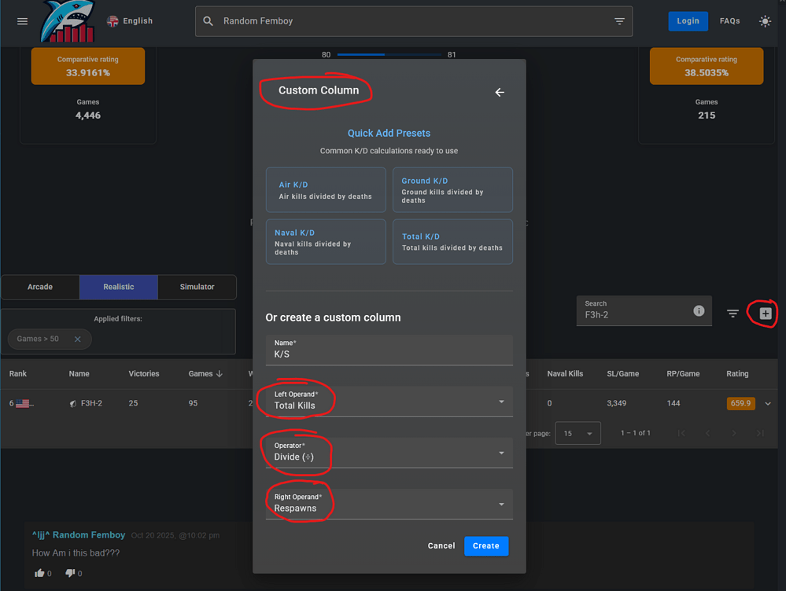Click the back arrow in Custom Column dialog

coord(499,93)
